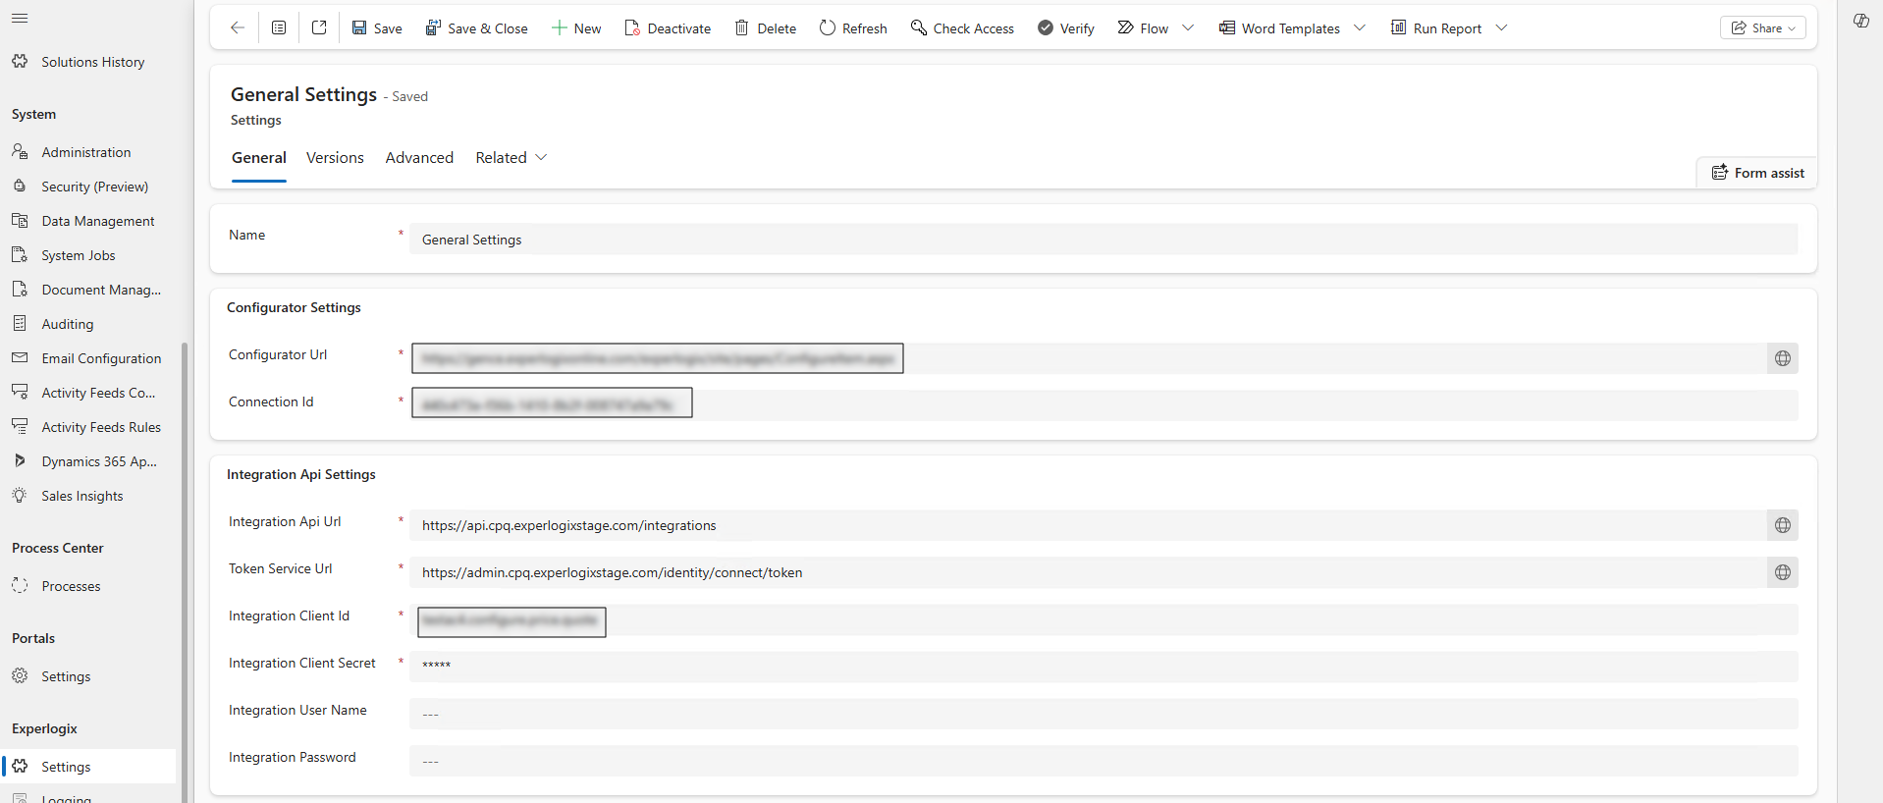Click the Share button
1883x803 pixels.
coord(1763,28)
